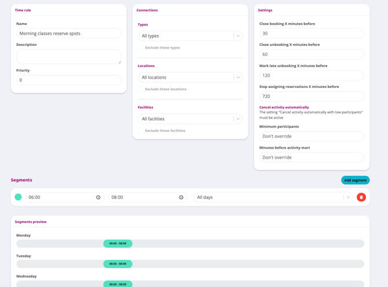Click the clock icon in the 08:00 end time field

point(181,197)
